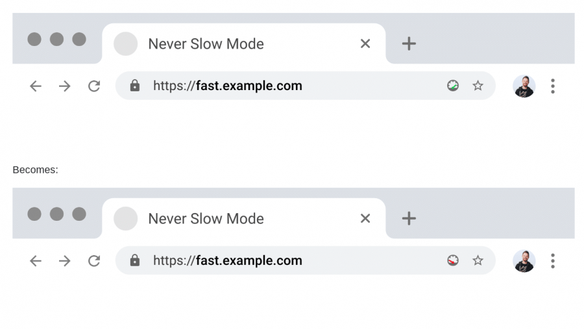Click the profile avatar in the bottom browser
The height and width of the screenshot is (329, 584).
pyautogui.click(x=524, y=261)
